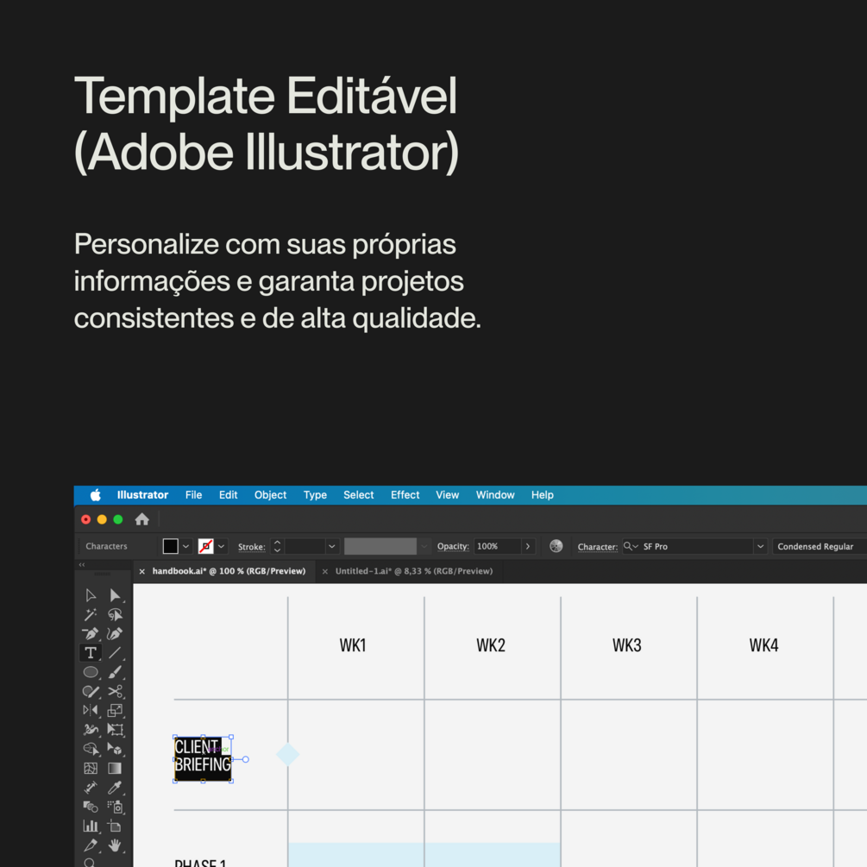Adjust the stroke weight stepper arrows
Screen dimensions: 867x867
(x=278, y=546)
